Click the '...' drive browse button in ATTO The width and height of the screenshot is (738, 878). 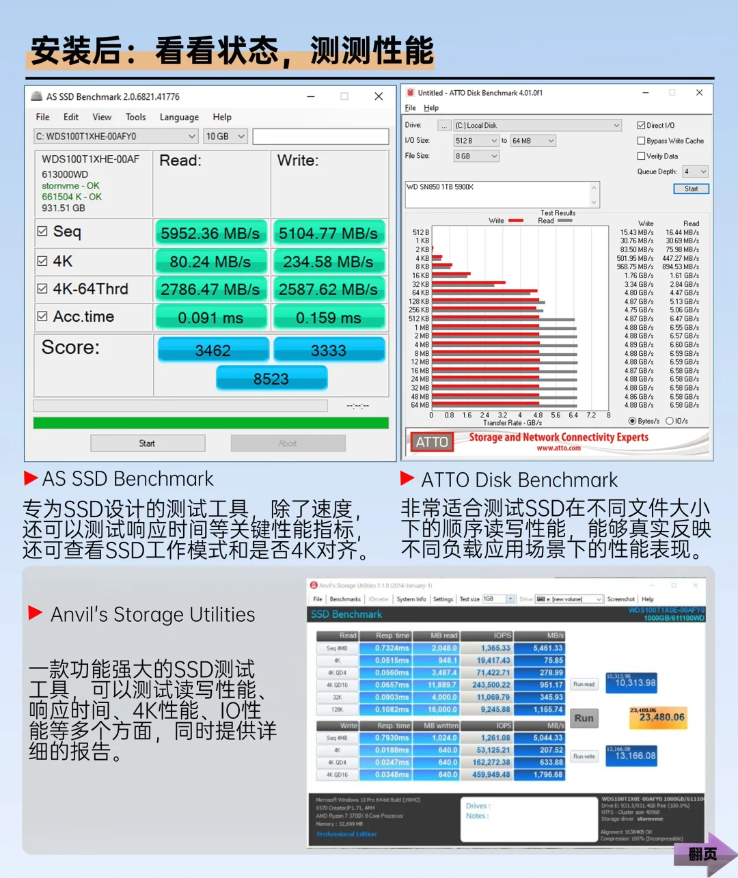point(444,126)
